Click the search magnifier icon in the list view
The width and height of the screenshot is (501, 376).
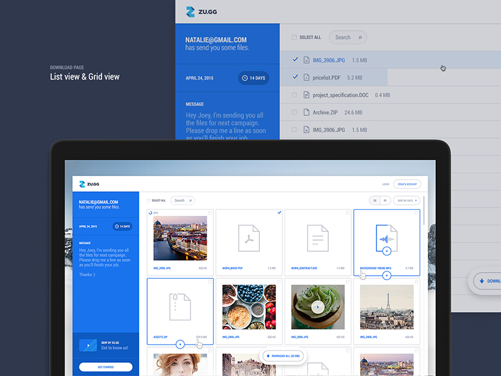pyautogui.click(x=360, y=38)
